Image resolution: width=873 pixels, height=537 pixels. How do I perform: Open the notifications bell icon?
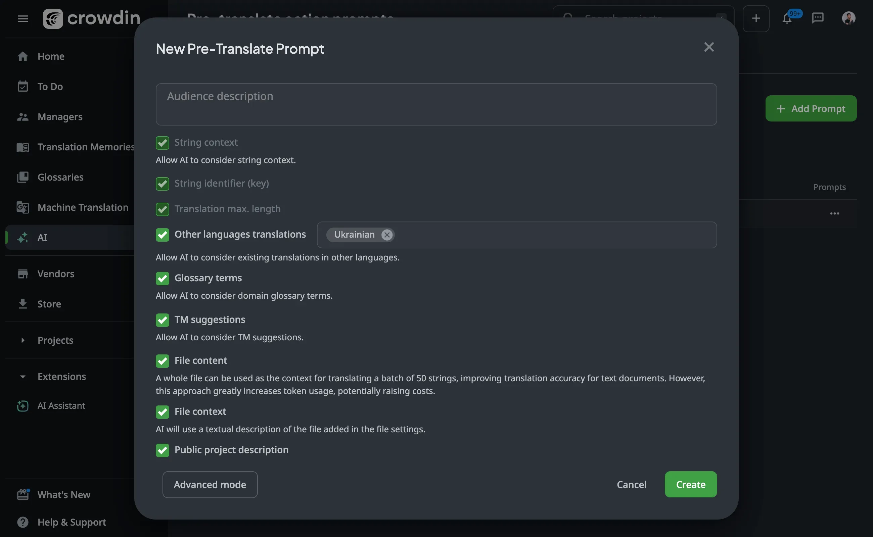point(787,18)
